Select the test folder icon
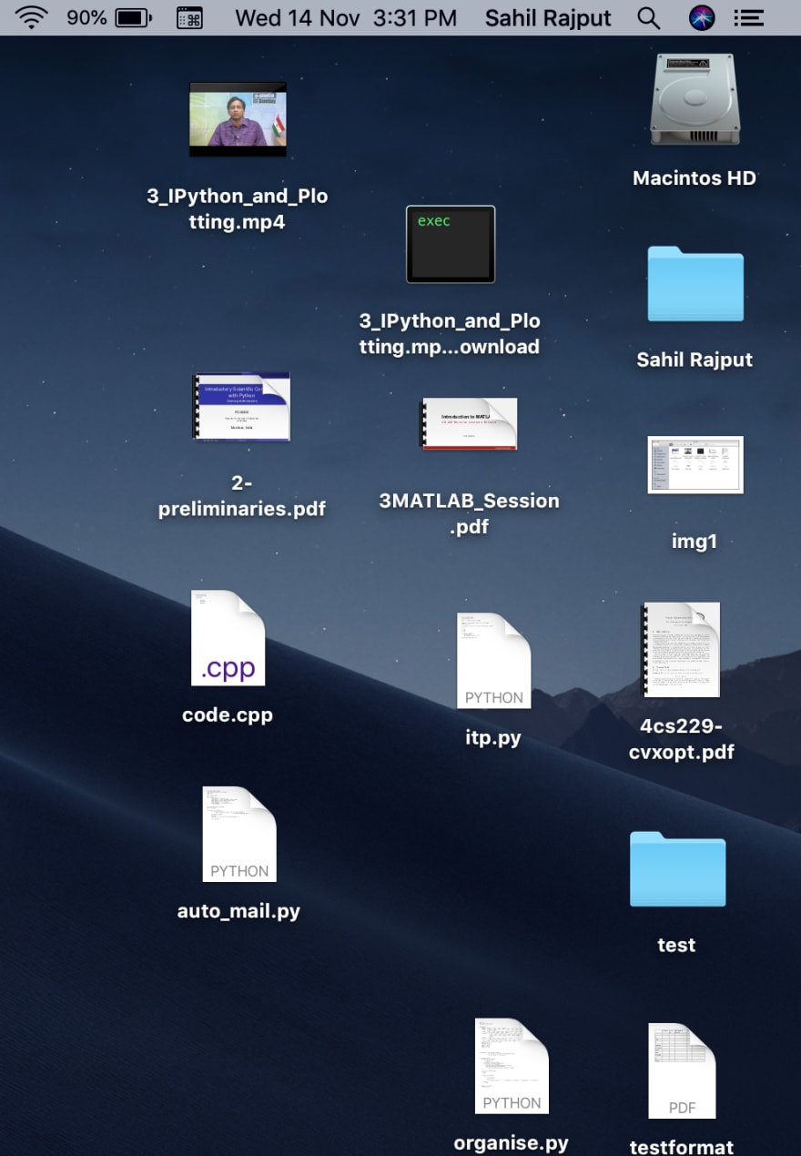The height and width of the screenshot is (1156, 801). (x=677, y=868)
